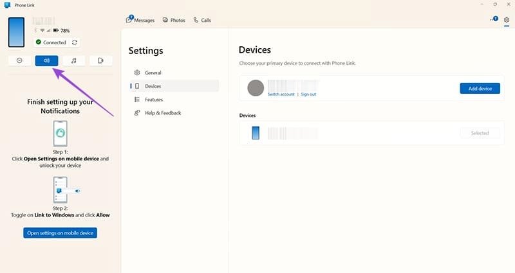Click the Wi-Fi status icon

[42, 30]
